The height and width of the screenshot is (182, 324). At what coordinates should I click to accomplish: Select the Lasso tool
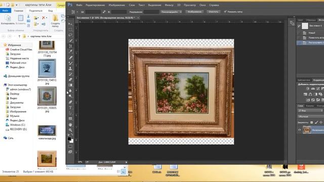click(70, 35)
